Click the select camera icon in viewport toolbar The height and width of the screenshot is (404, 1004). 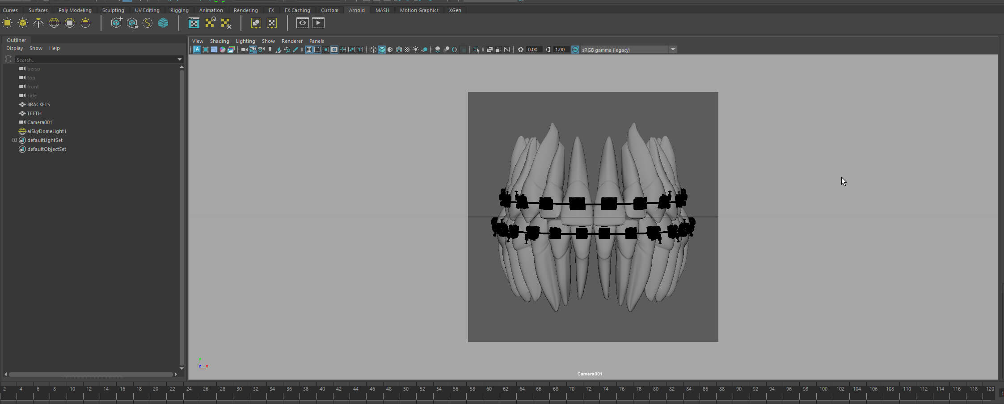(x=244, y=50)
